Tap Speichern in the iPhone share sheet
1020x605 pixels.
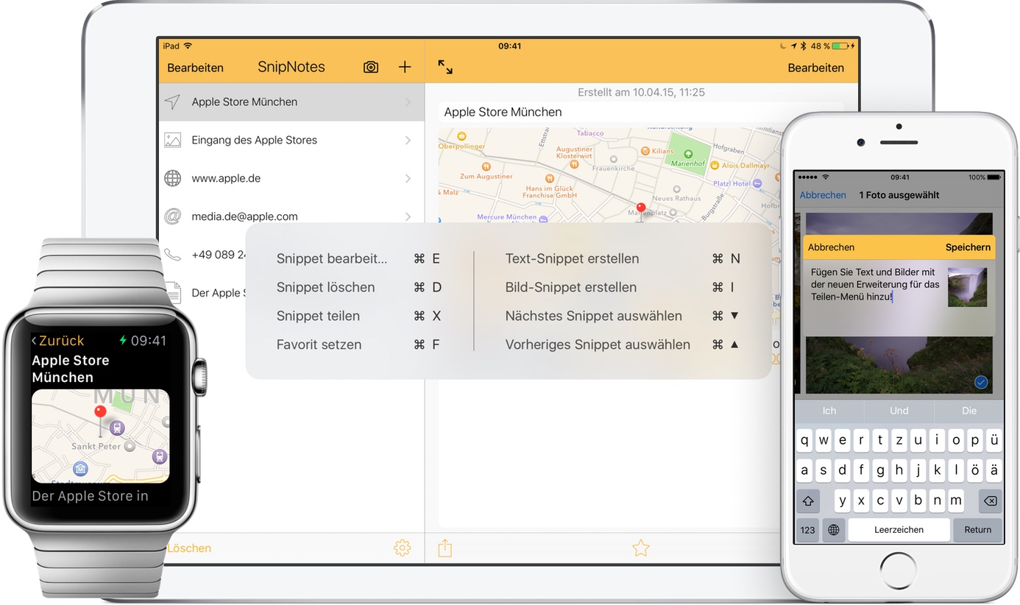(968, 247)
